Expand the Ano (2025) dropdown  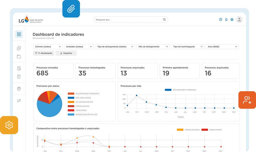(x=222, y=46)
